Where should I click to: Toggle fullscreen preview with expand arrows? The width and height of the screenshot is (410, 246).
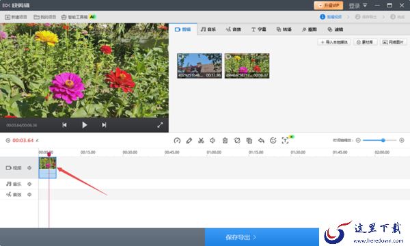(x=160, y=125)
